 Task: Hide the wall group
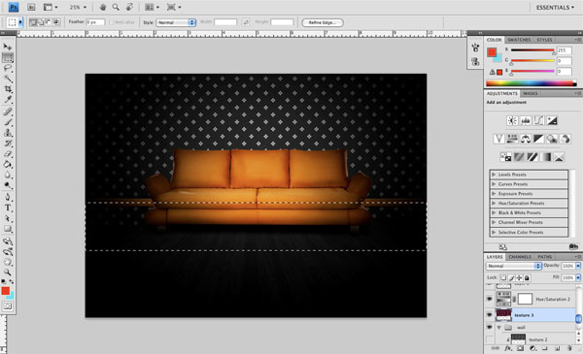click(490, 327)
